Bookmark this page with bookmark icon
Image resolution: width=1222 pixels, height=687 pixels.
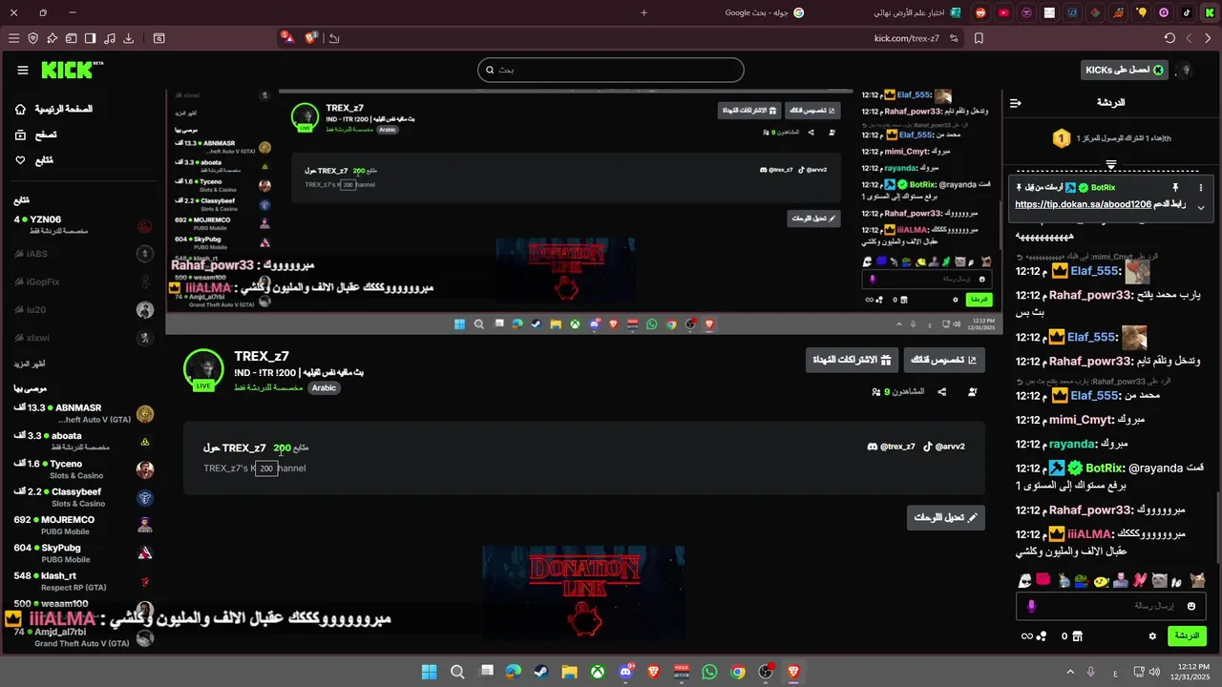click(979, 38)
